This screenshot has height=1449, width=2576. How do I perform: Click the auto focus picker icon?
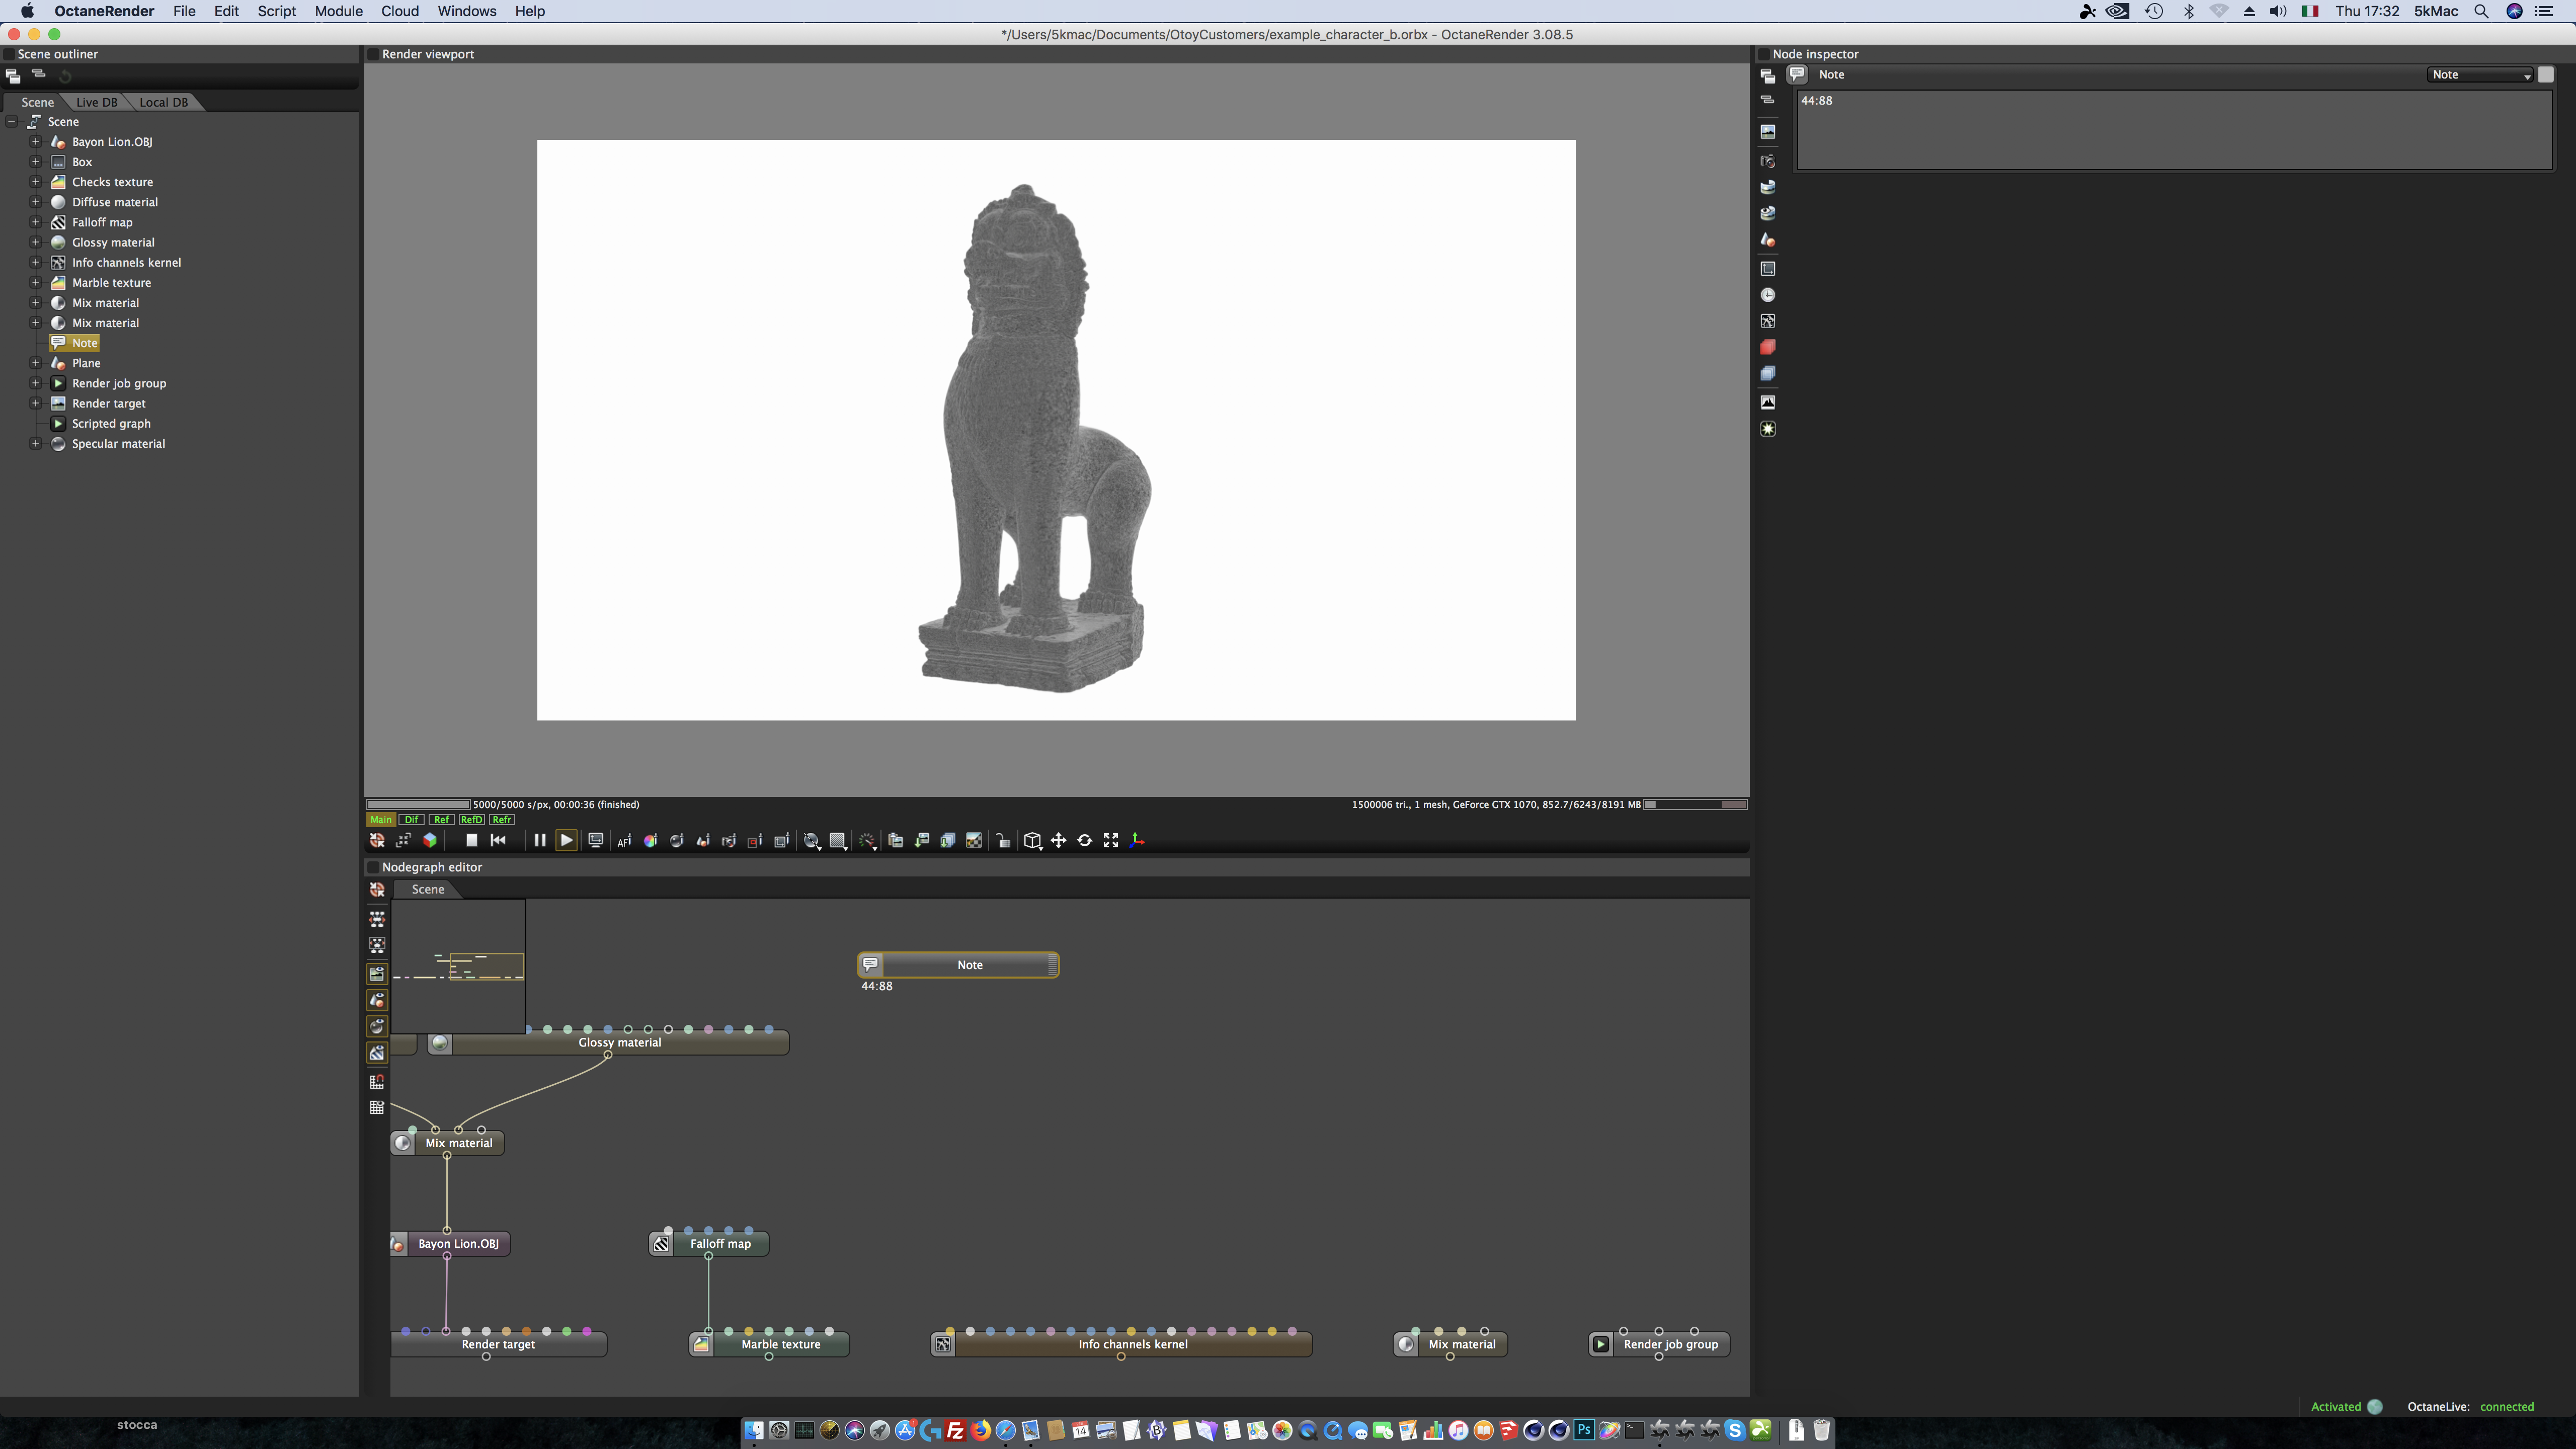(624, 840)
